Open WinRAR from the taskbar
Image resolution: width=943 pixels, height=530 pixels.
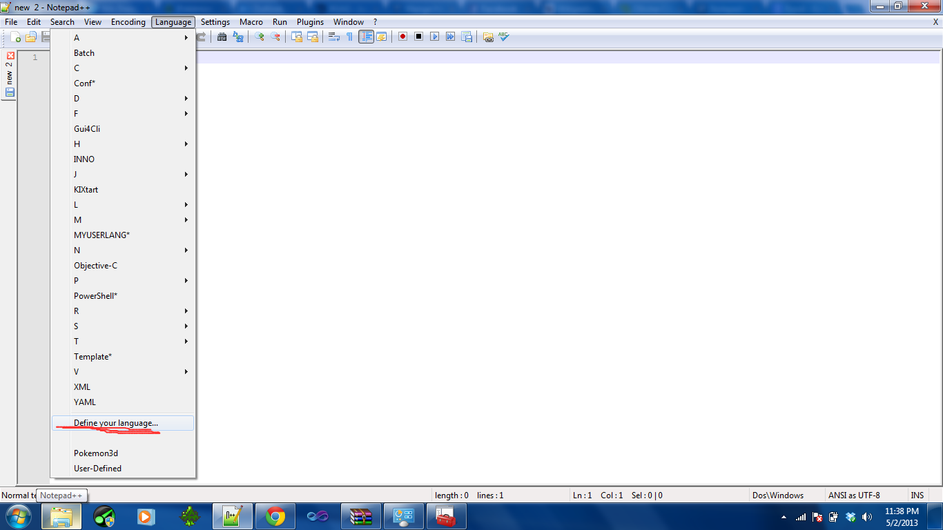click(x=361, y=516)
